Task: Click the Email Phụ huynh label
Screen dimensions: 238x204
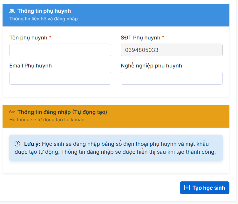Action: pyautogui.click(x=31, y=66)
